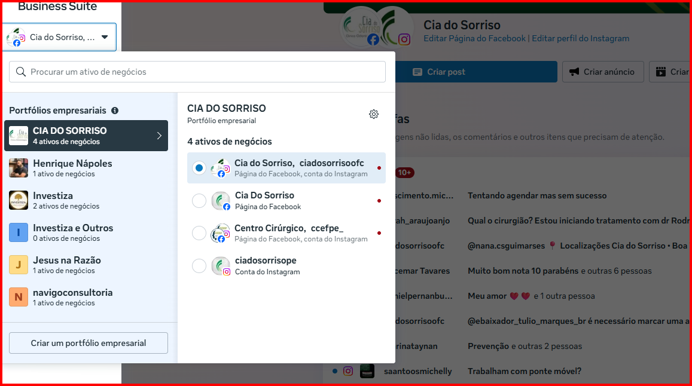The width and height of the screenshot is (692, 386).
Task: Click the megaphone icon on Criar anúncio
Action: point(574,72)
